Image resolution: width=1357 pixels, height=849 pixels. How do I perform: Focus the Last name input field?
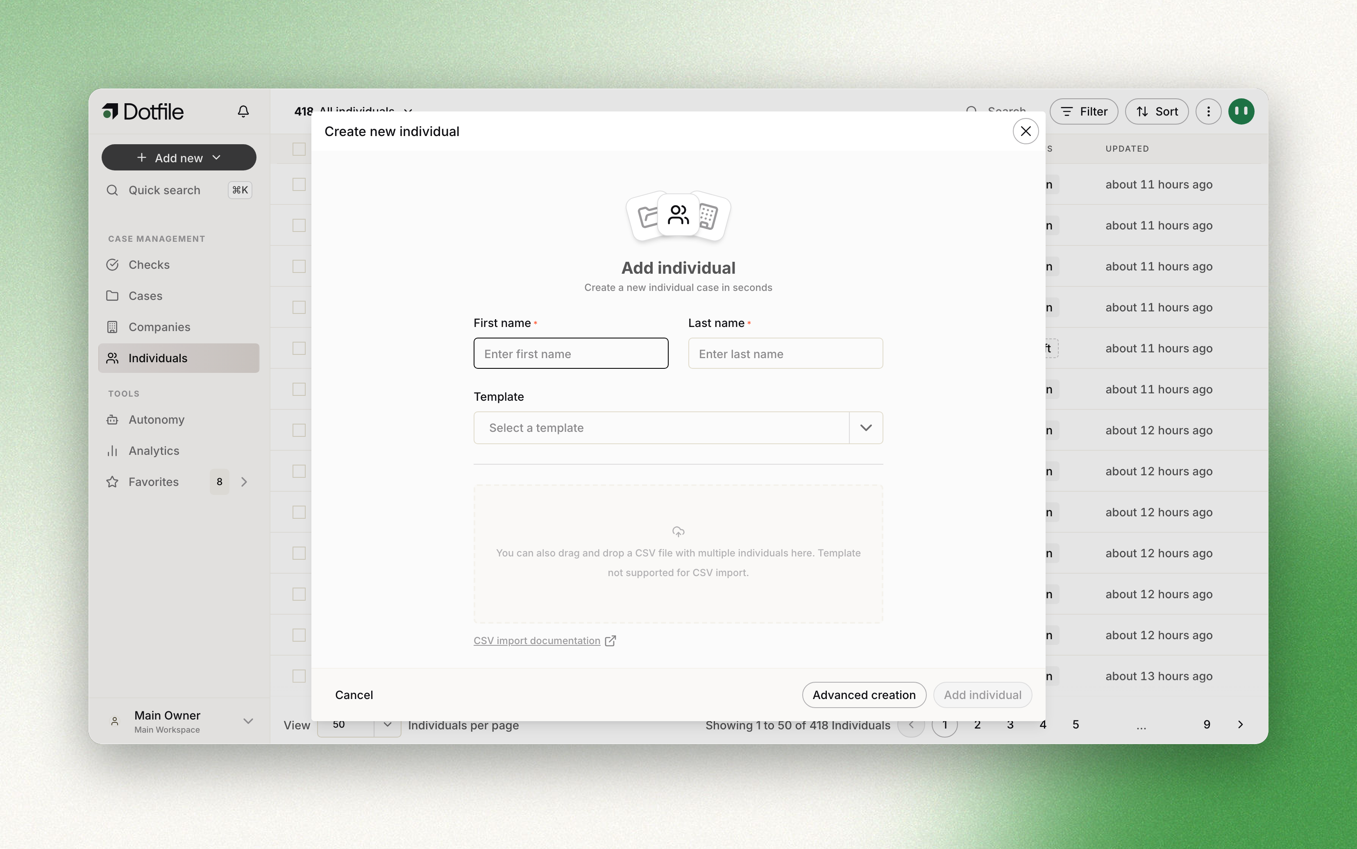click(785, 354)
